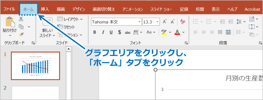Open the Aa change case menu
The width and height of the screenshot is (263, 100).
pyautogui.click(x=151, y=32)
